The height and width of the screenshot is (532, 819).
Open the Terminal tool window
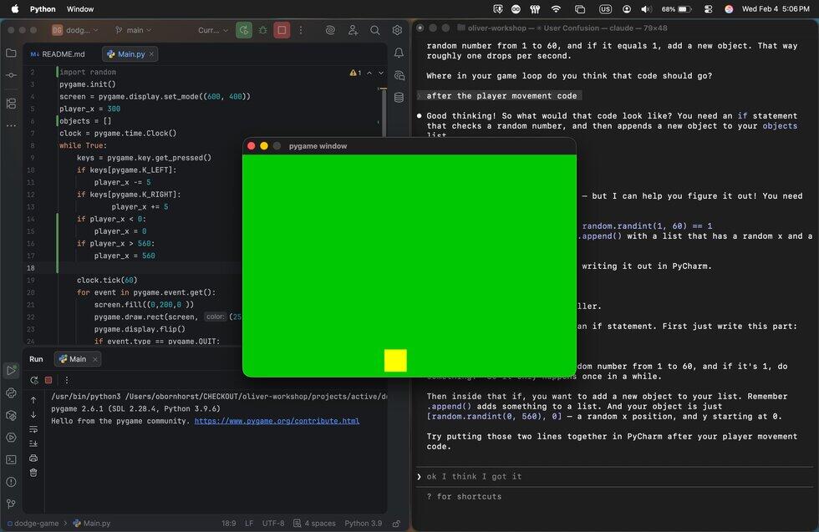[x=11, y=459]
